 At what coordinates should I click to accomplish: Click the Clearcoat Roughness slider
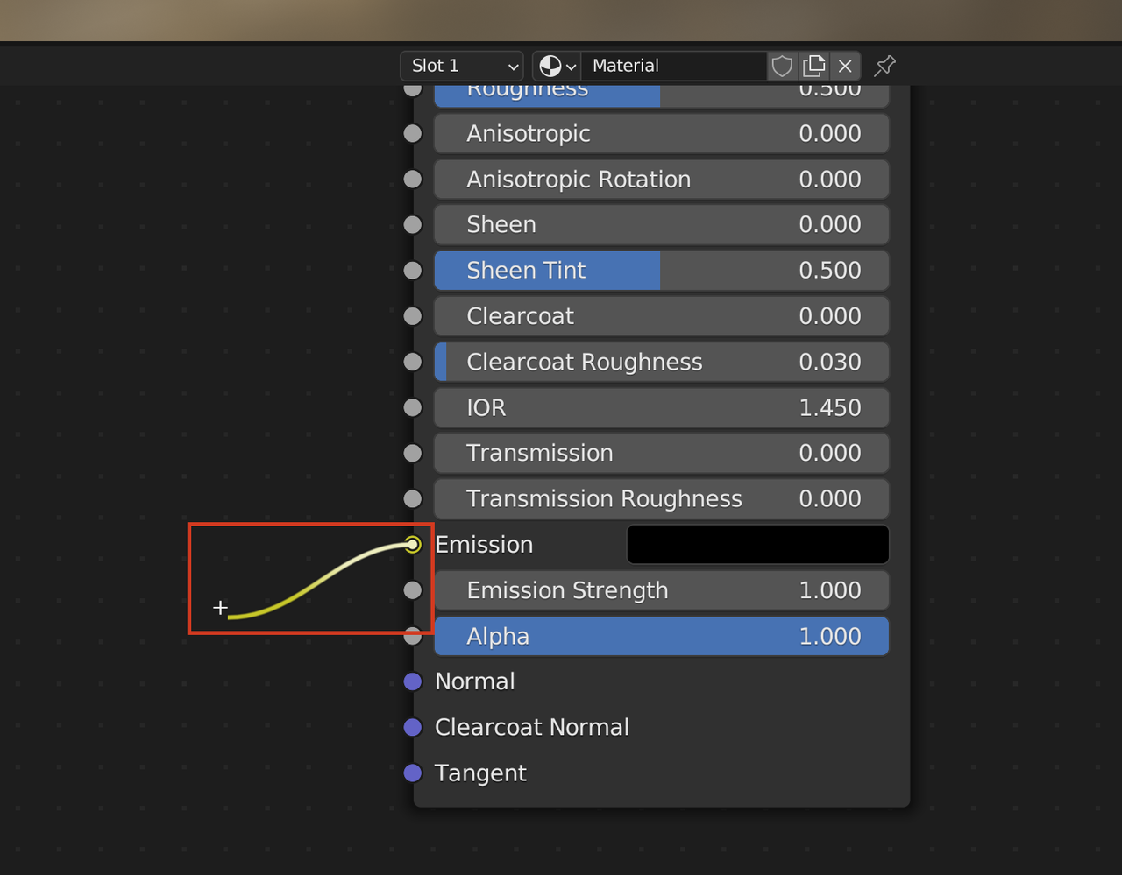tap(662, 362)
